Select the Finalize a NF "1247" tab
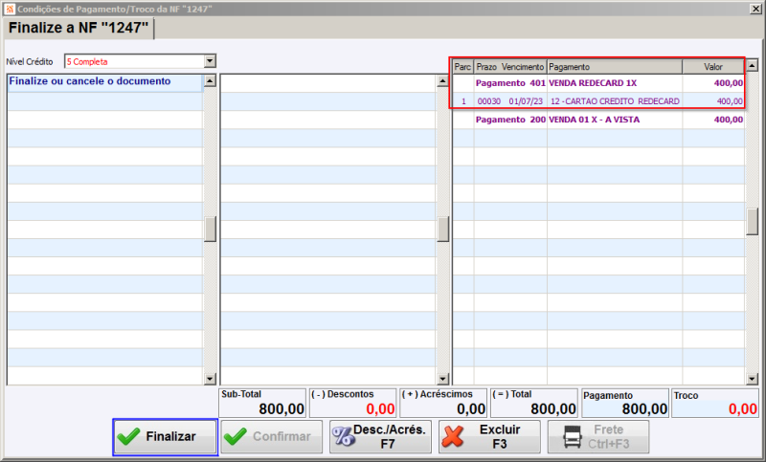766x462 pixels. coord(79,28)
